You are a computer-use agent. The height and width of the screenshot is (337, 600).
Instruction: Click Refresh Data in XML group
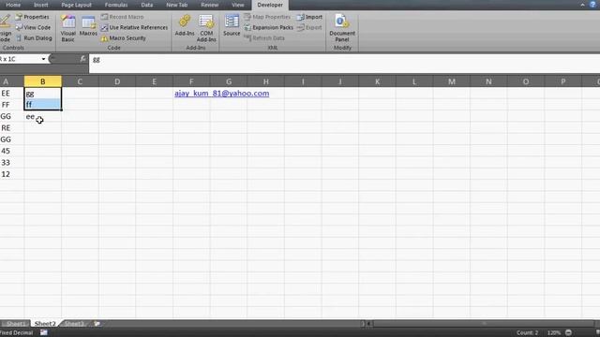click(264, 38)
